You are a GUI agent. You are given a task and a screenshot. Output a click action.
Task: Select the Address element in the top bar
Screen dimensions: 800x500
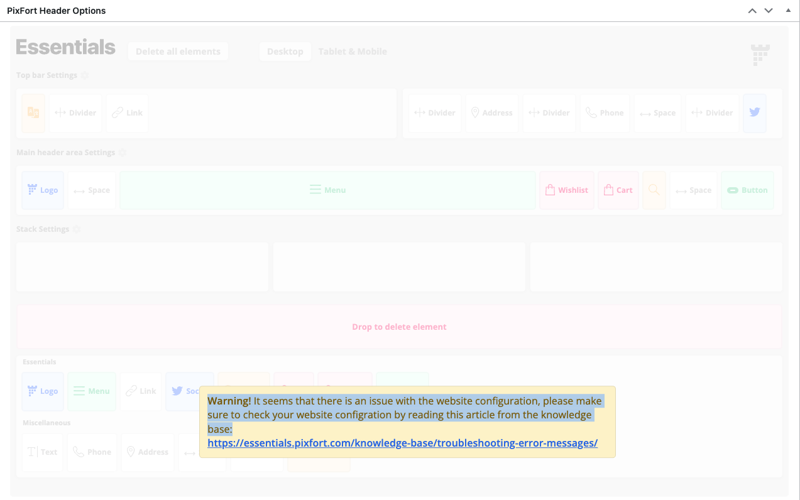point(491,113)
